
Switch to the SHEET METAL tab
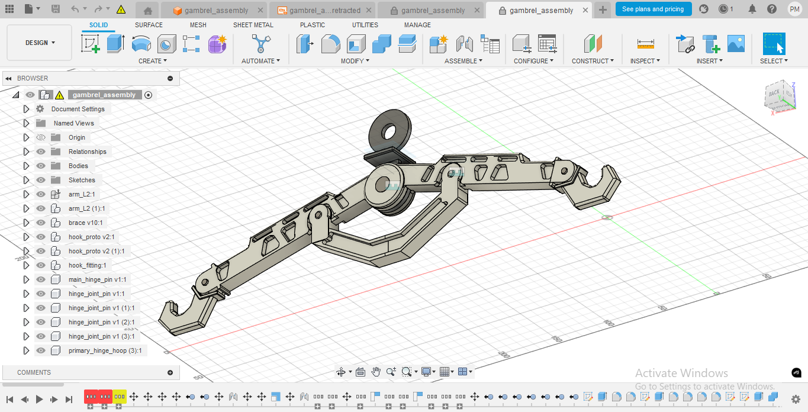253,25
